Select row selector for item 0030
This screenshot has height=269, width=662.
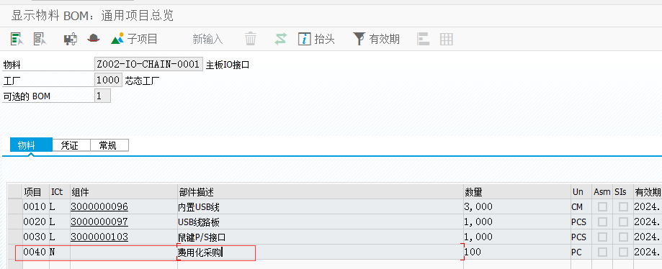pyautogui.click(x=16, y=237)
